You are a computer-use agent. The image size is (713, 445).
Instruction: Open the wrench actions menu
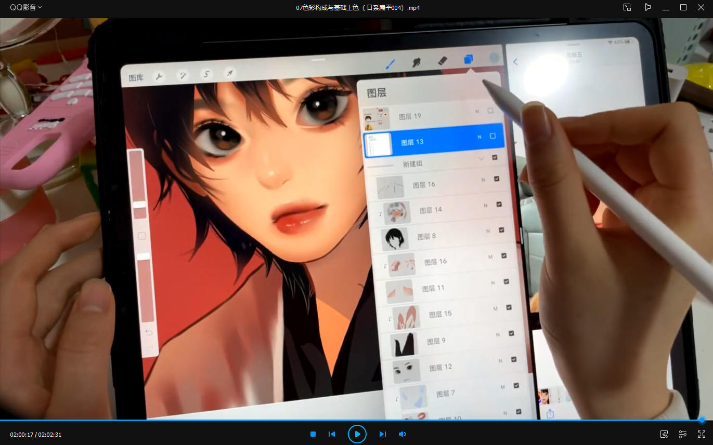pyautogui.click(x=159, y=77)
